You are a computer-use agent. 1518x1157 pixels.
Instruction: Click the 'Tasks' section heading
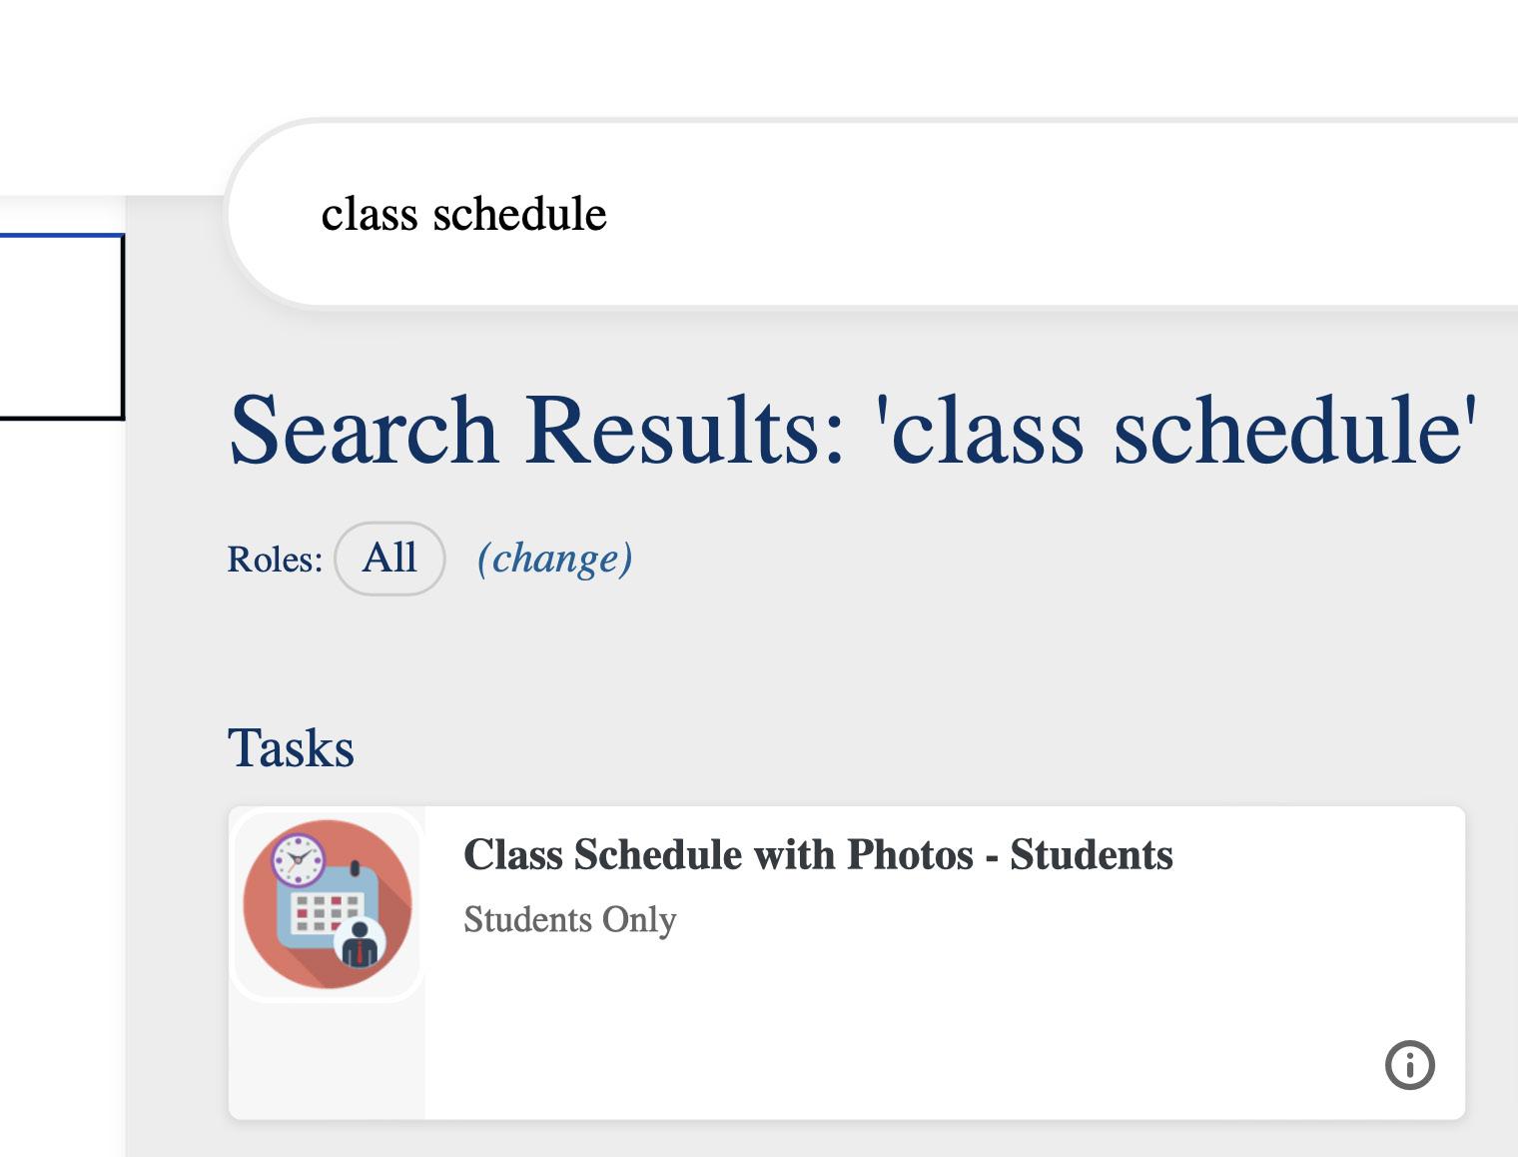pos(291,748)
